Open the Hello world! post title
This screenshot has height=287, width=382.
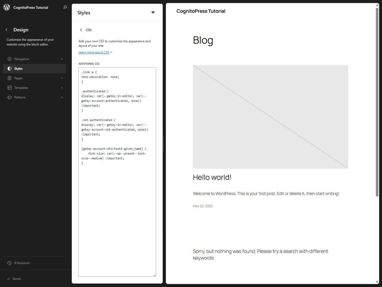coord(212,177)
